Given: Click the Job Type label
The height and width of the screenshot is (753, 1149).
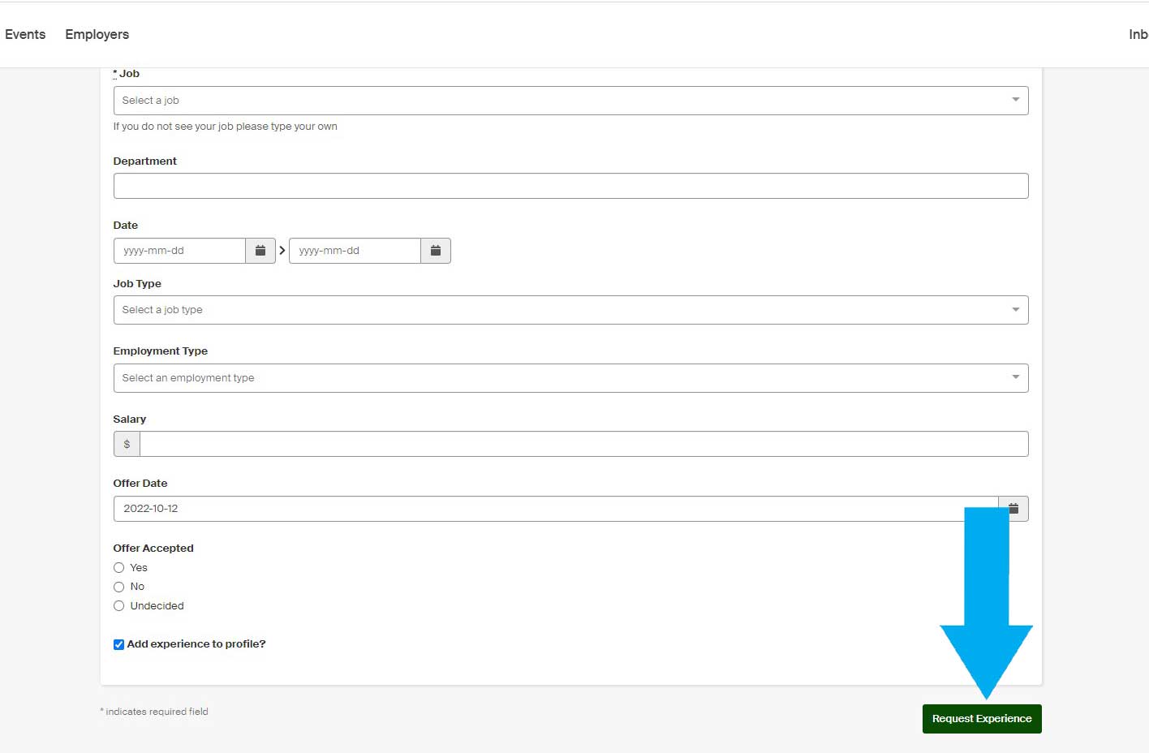Looking at the screenshot, I should (137, 284).
